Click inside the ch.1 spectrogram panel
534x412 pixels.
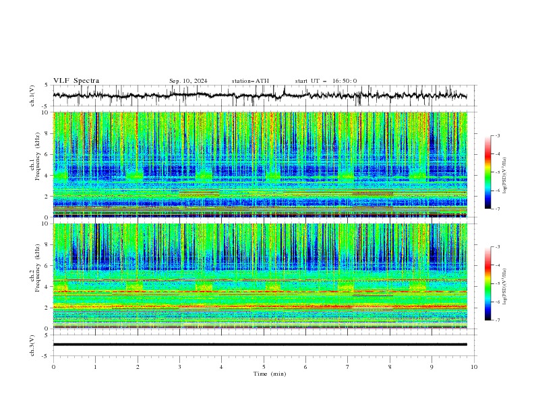(260, 164)
